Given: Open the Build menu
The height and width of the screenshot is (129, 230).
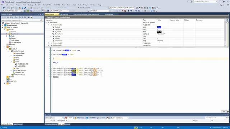Looking at the screenshot, I should coord(24,5).
